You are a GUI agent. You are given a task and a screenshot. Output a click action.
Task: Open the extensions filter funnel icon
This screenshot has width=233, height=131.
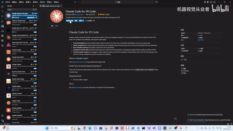pos(36,9)
